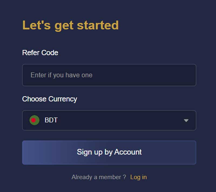
Task: Click the downward-pointing dropdown triangle
Action: pos(186,121)
